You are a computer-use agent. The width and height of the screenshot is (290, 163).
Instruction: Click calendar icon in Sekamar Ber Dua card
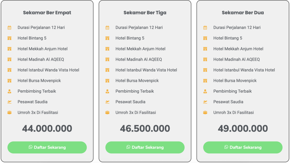205,28
